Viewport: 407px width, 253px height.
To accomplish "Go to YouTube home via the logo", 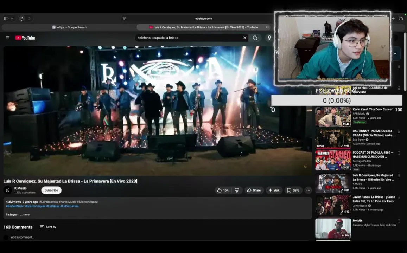I will point(25,38).
